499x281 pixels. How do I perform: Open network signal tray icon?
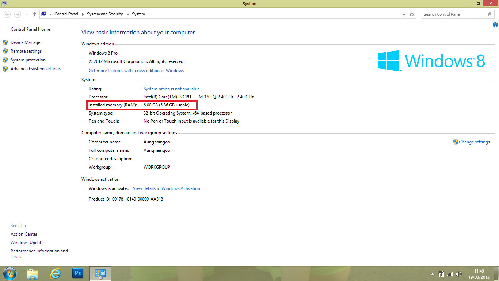[x=450, y=274]
